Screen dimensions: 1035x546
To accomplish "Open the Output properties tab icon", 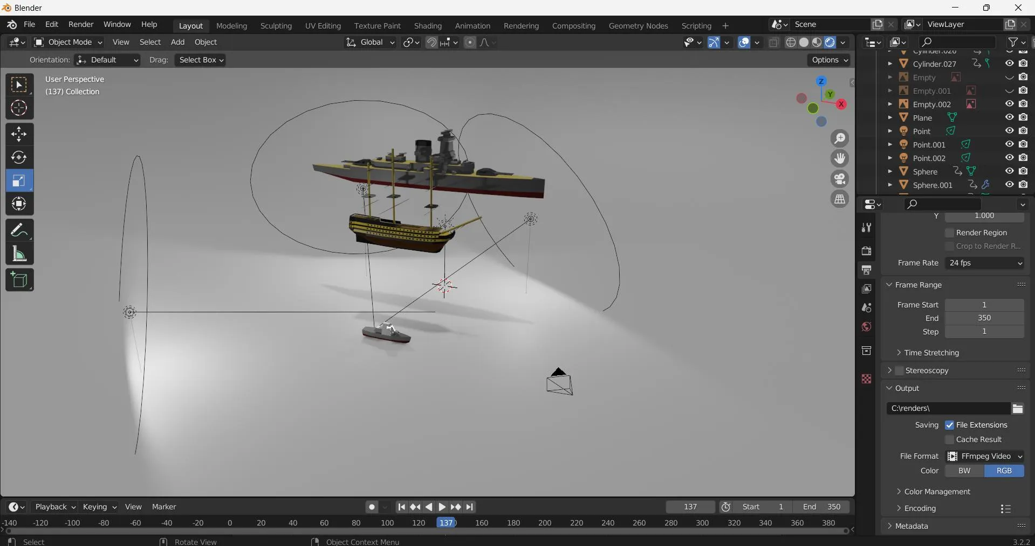I will (866, 270).
